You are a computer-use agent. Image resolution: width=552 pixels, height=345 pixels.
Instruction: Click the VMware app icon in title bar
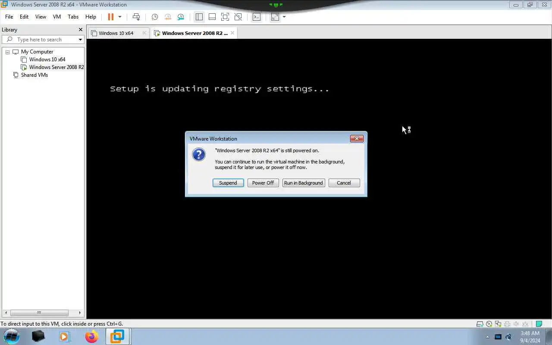4,4
